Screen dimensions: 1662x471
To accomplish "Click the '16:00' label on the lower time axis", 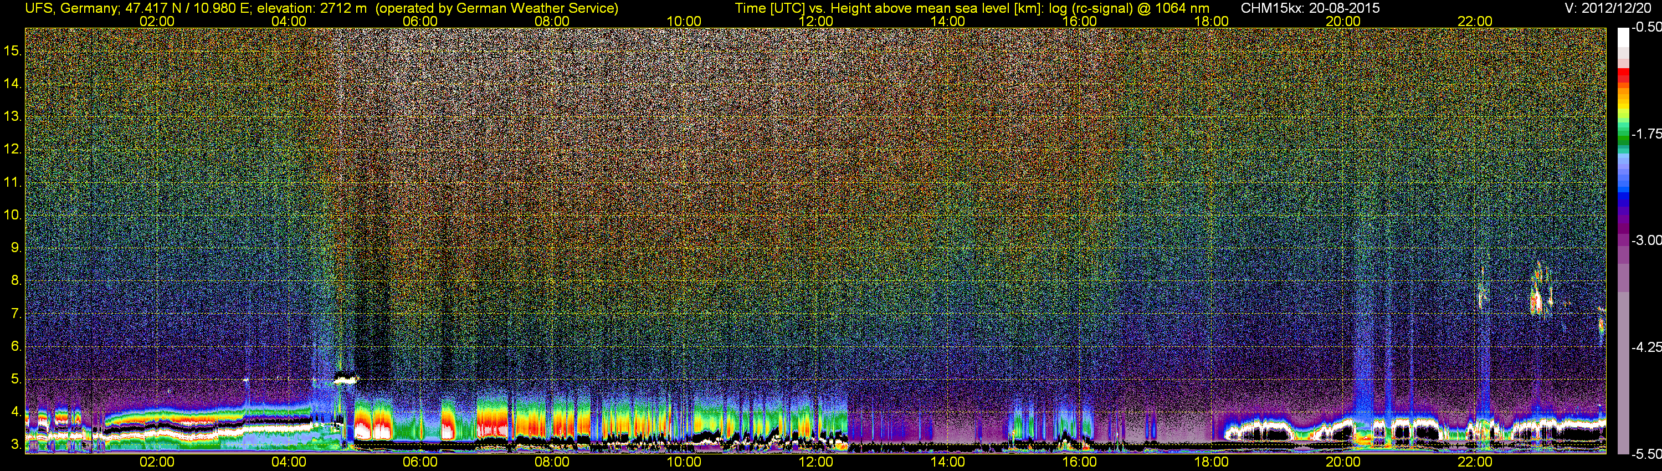I will pyautogui.click(x=1079, y=462).
